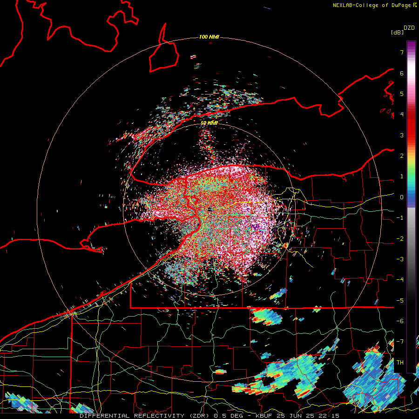Image resolution: width=419 pixels, height=419 pixels.
Task: Click the 4 value on the color scale
Action: (x=402, y=115)
